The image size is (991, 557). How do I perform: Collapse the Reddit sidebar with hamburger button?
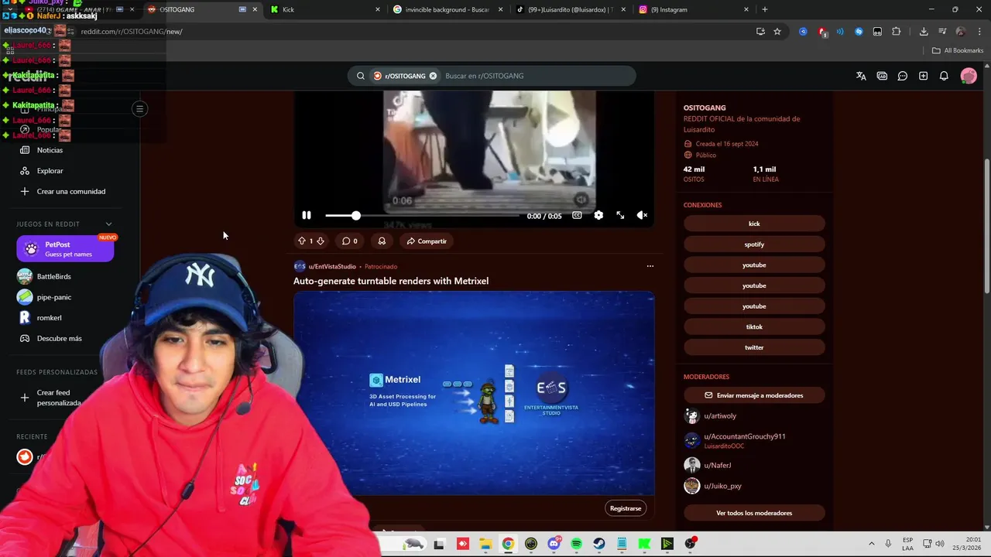(140, 109)
